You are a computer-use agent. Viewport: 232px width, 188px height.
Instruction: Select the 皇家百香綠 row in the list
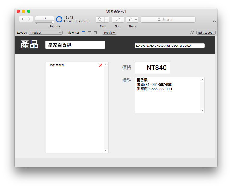pyautogui.click(x=75, y=65)
